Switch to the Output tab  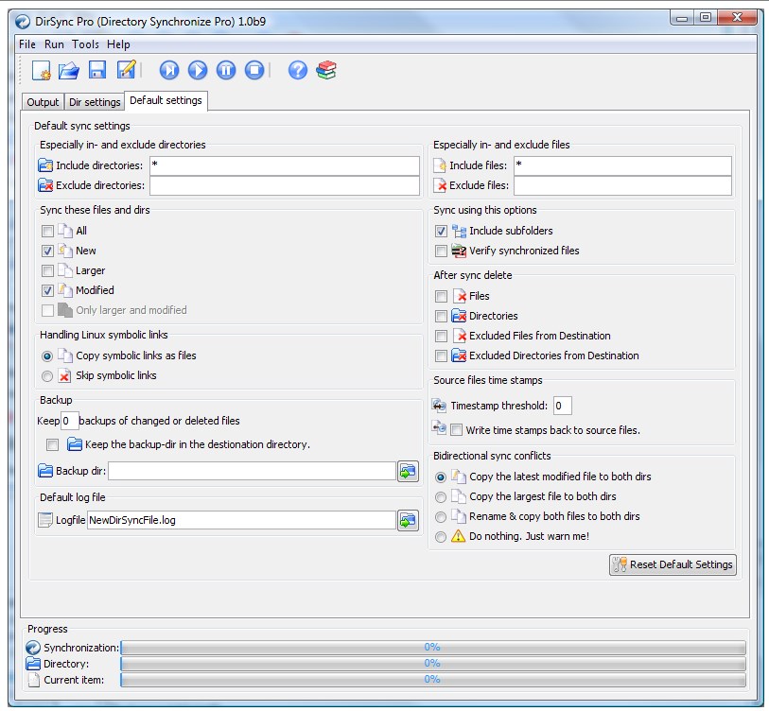[43, 102]
